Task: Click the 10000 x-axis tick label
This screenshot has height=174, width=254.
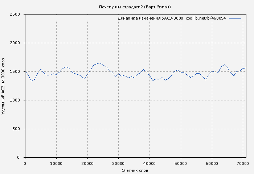Action: [x=56, y=163]
